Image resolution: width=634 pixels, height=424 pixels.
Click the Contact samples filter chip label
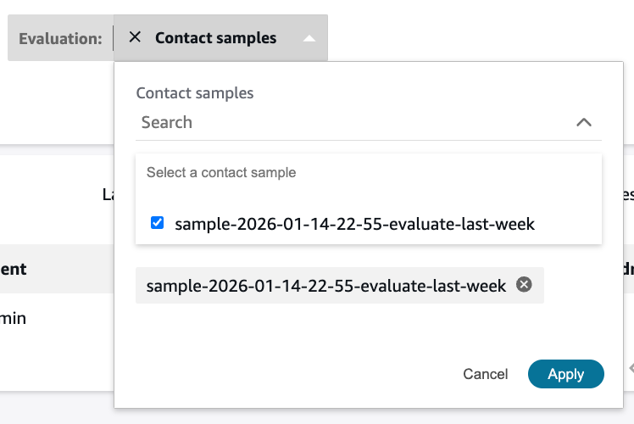pyautogui.click(x=215, y=37)
